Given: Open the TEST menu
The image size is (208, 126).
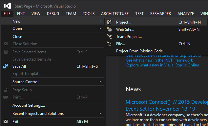Looking at the screenshot, I should 139,14.
